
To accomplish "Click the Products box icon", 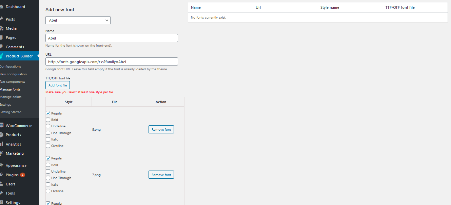I will [2, 135].
